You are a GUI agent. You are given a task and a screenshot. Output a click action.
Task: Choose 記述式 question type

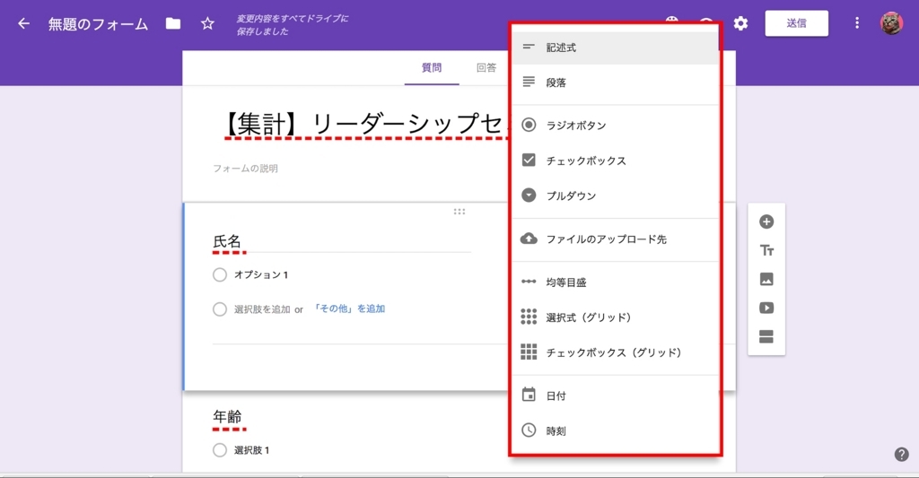(616, 48)
